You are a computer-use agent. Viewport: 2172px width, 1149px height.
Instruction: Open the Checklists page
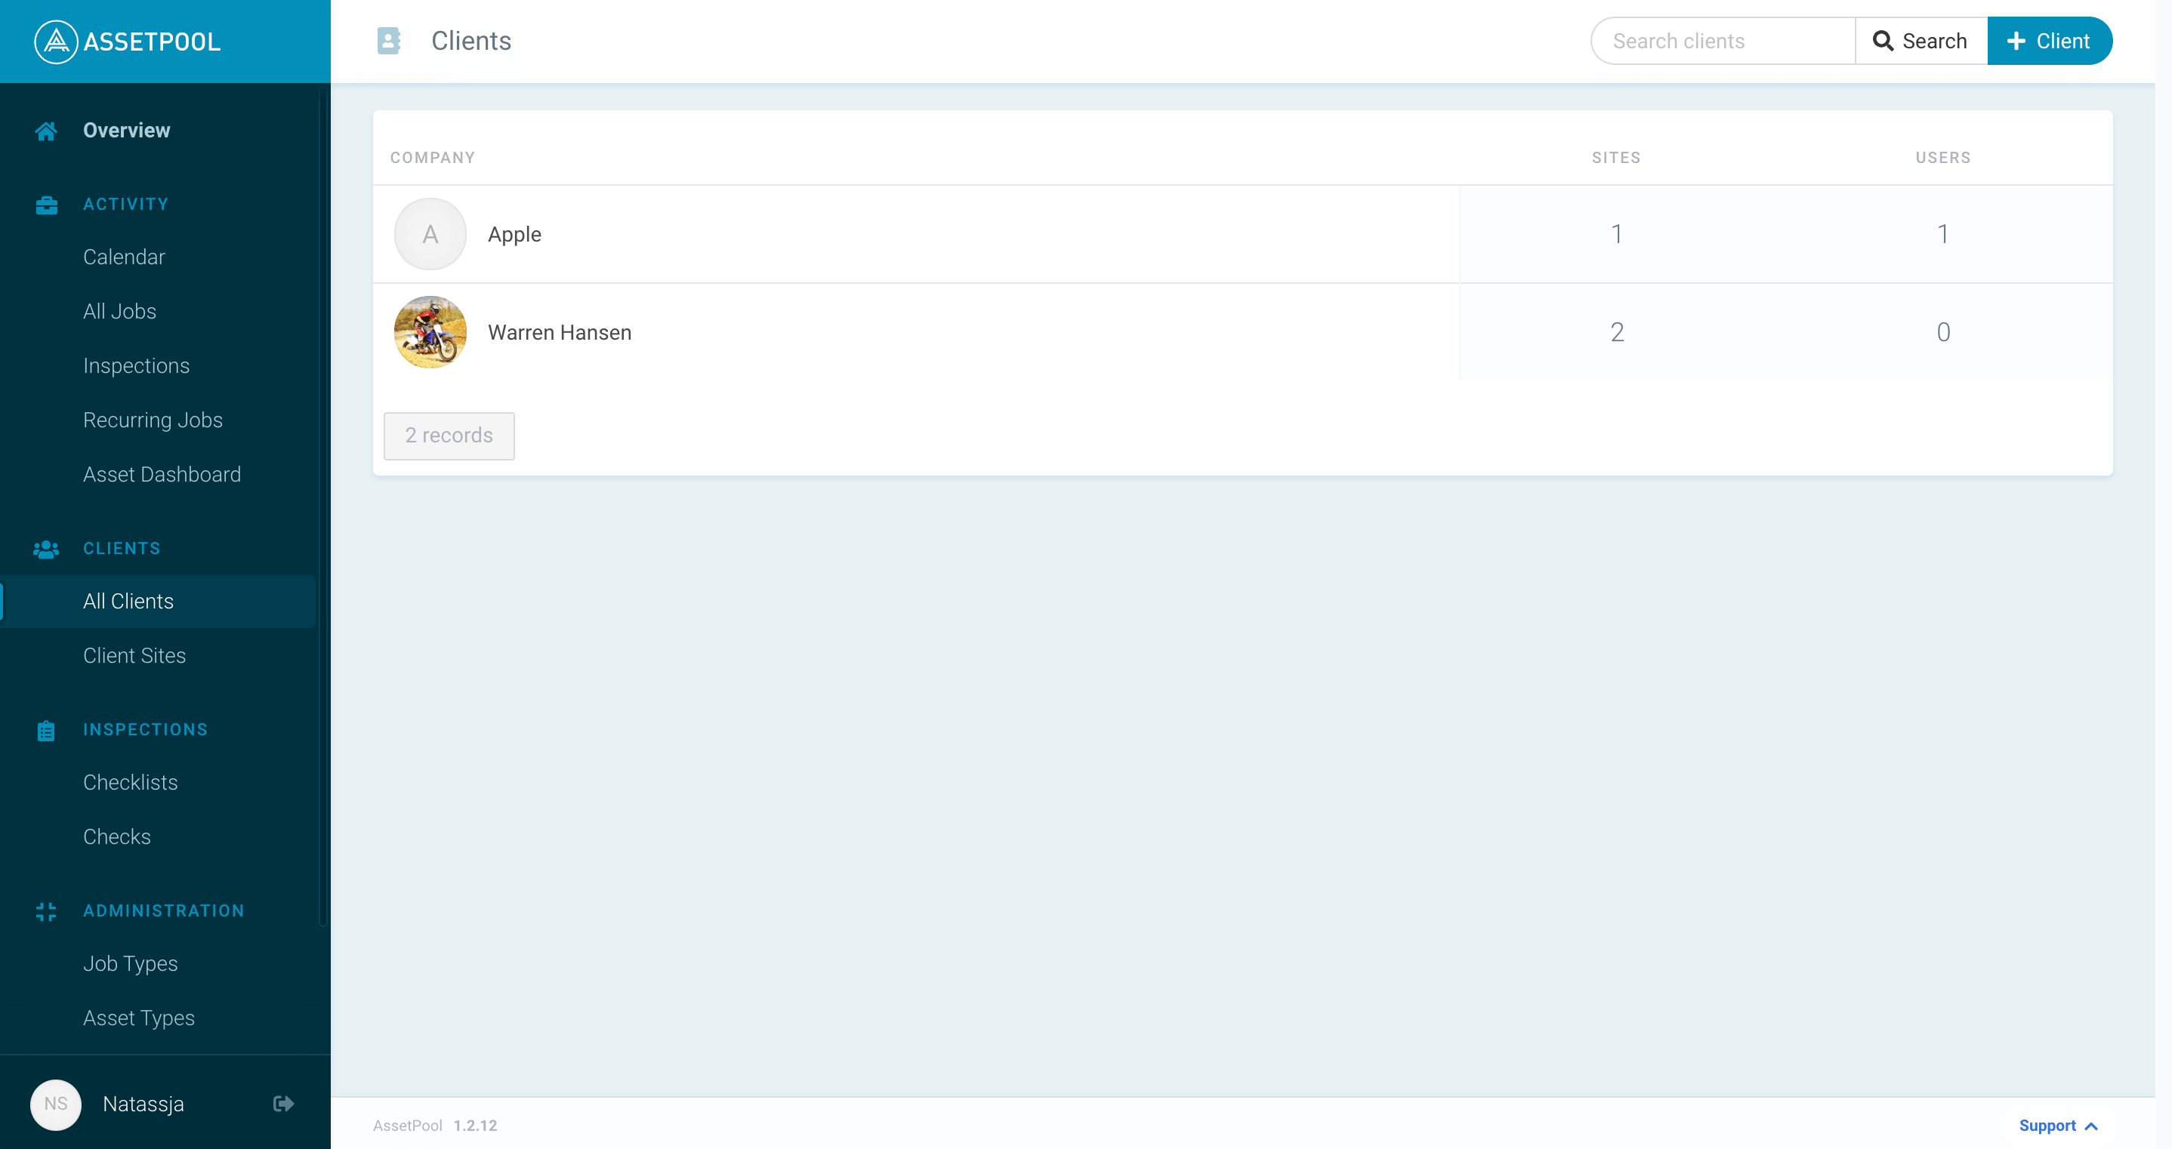[130, 782]
